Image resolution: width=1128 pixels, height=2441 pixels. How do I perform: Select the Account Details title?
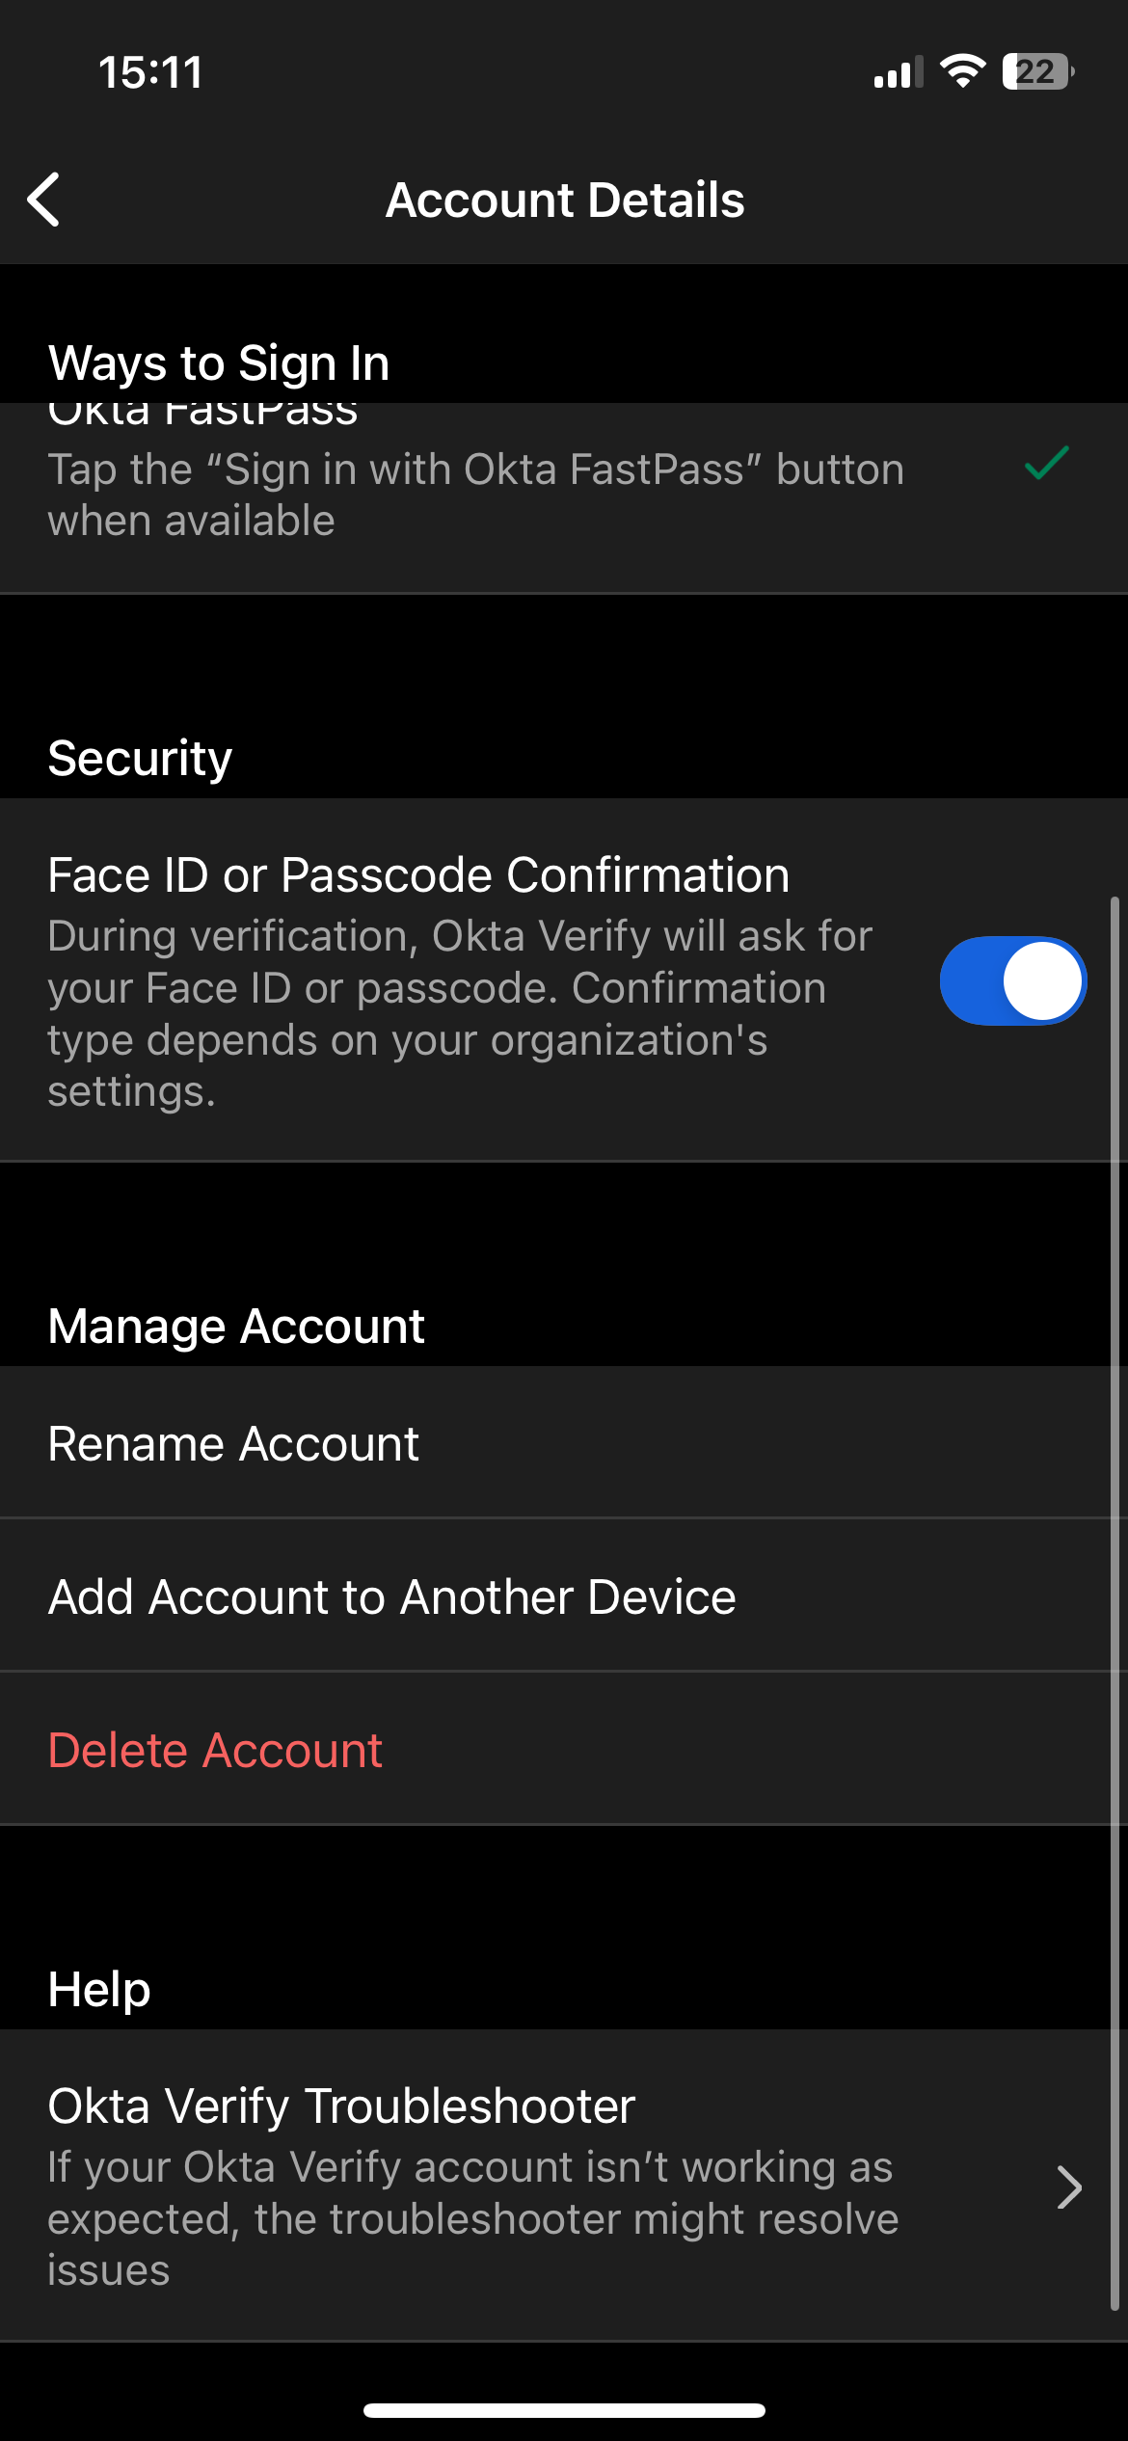point(564,200)
